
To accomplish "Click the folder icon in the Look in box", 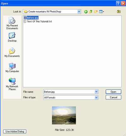I will (26, 12).
